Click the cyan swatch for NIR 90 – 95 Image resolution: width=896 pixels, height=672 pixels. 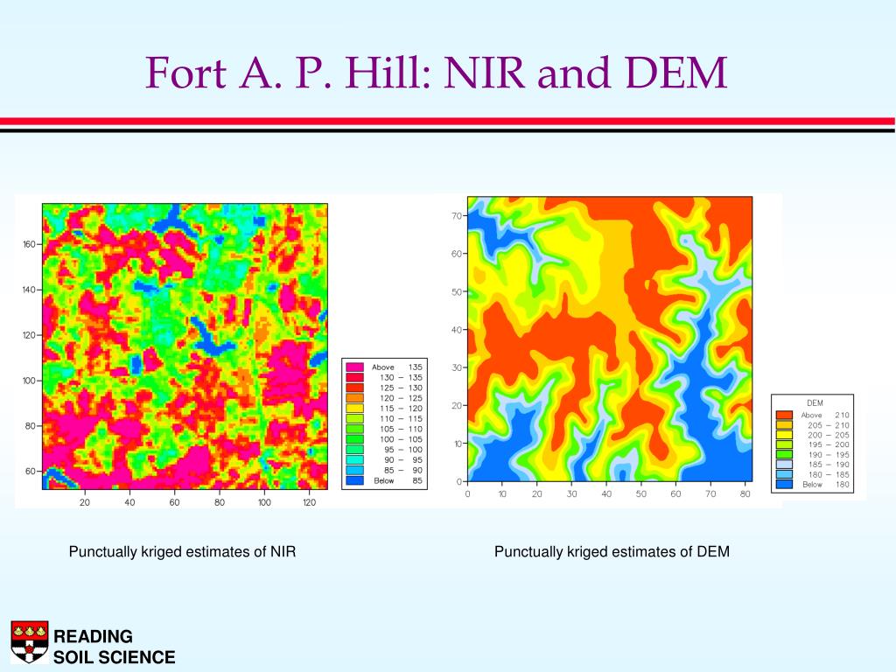coord(355,459)
